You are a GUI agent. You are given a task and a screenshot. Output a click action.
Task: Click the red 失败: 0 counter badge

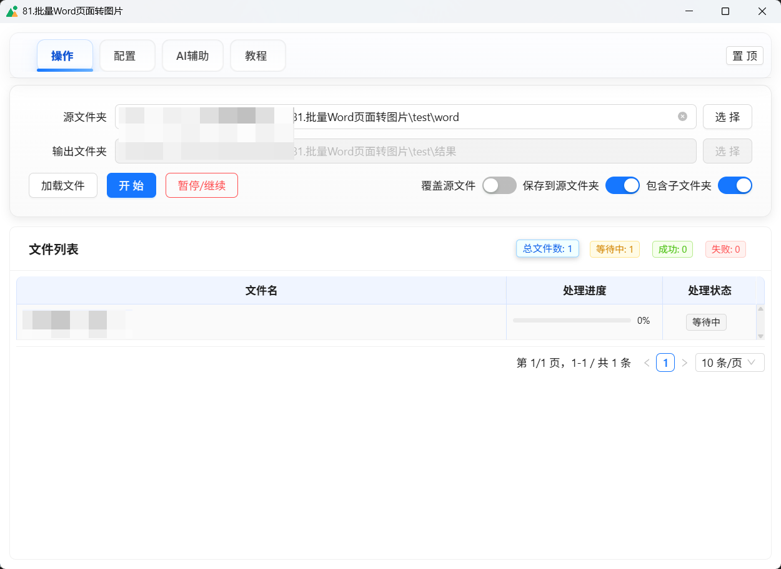pyautogui.click(x=725, y=249)
